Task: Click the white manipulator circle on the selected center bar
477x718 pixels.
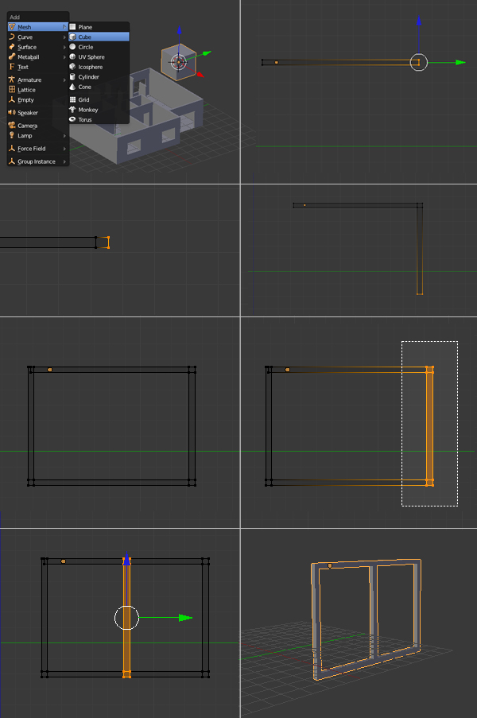Action: pos(126,618)
